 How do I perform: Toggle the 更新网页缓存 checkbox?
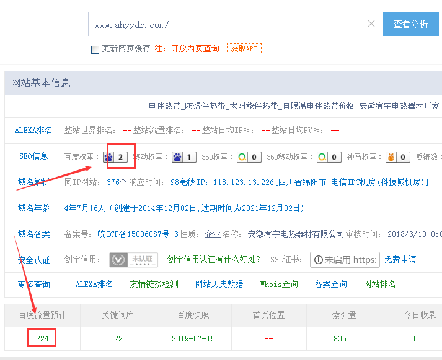(95, 49)
